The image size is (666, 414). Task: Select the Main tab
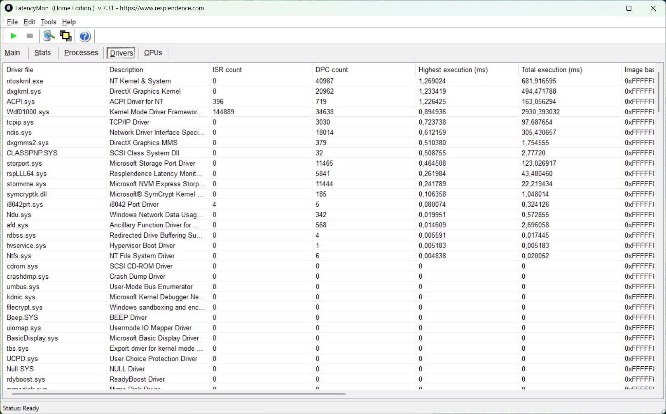12,53
